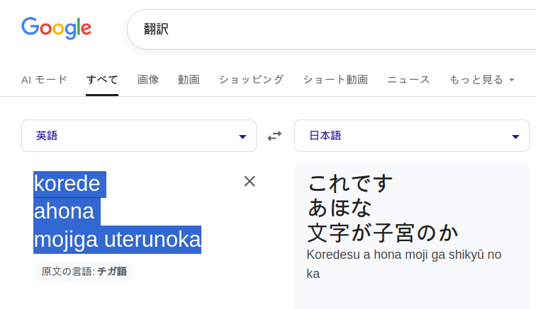The width and height of the screenshot is (536, 309).
Task: Open the ショッピング tab
Action: click(x=251, y=80)
